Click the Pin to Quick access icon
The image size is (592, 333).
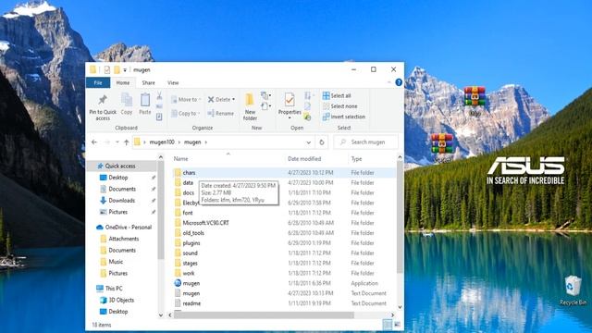103,100
